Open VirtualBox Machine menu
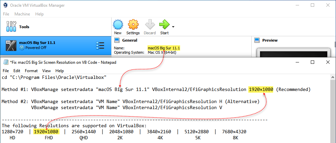 click(22, 14)
